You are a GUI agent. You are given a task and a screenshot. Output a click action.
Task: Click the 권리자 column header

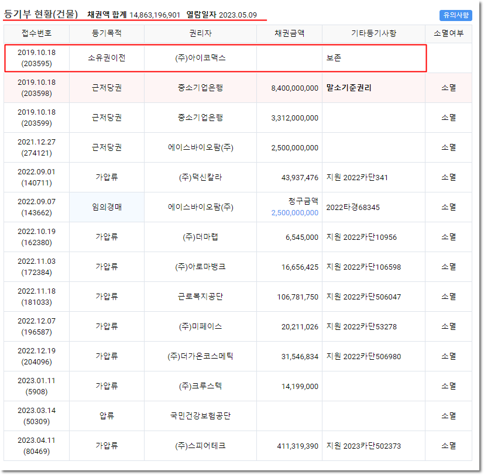(200, 33)
